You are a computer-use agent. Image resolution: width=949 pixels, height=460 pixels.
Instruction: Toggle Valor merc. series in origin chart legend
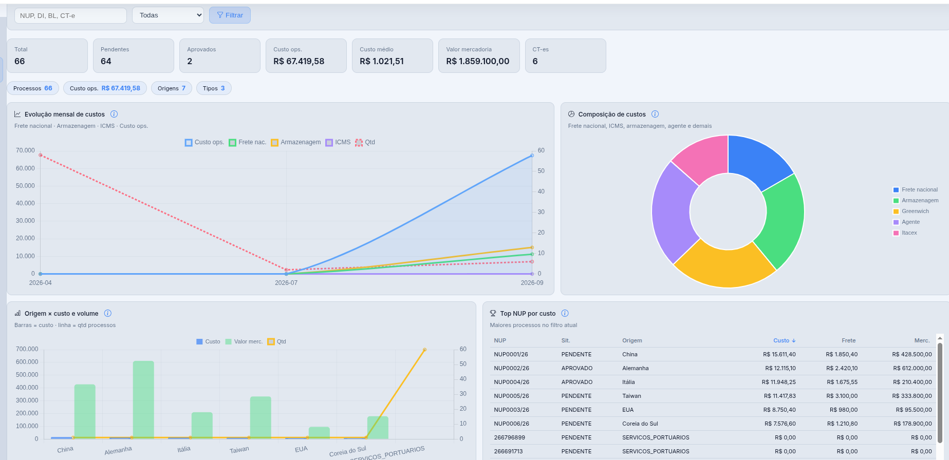click(x=244, y=341)
